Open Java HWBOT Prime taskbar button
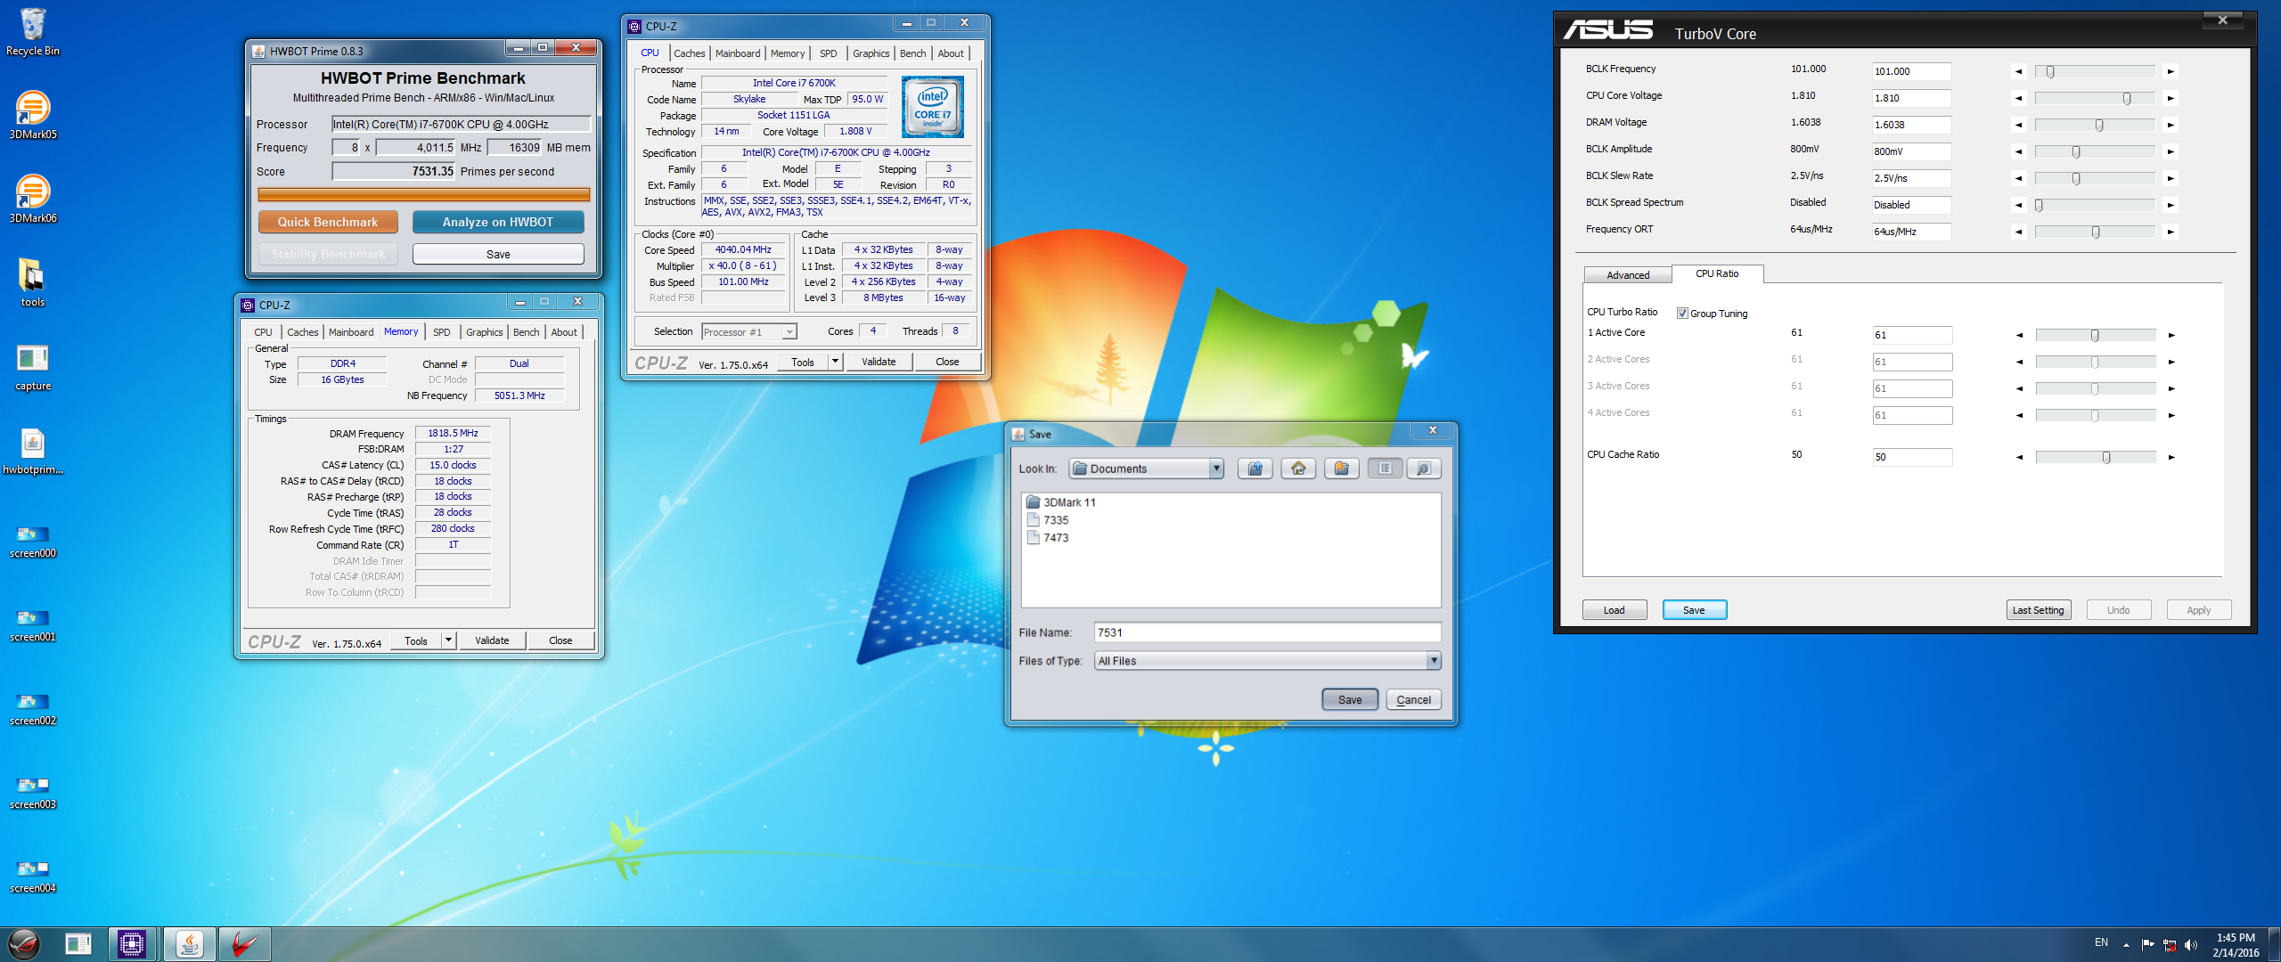 pyautogui.click(x=189, y=944)
